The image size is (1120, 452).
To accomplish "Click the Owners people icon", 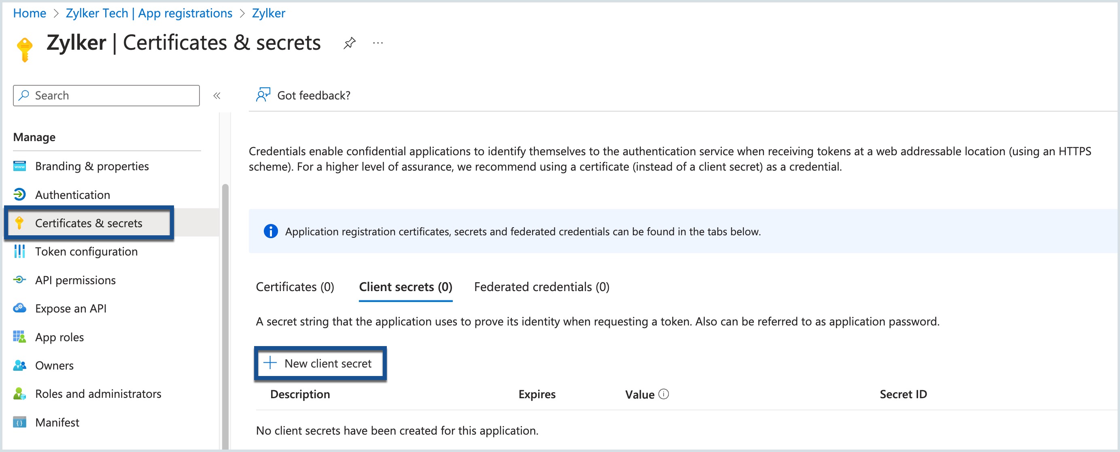I will click(x=19, y=365).
